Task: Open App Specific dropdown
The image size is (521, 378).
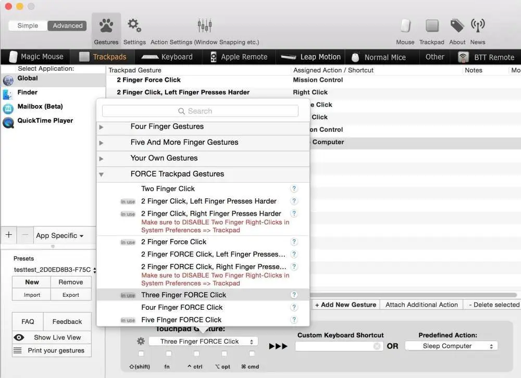Action: [60, 235]
